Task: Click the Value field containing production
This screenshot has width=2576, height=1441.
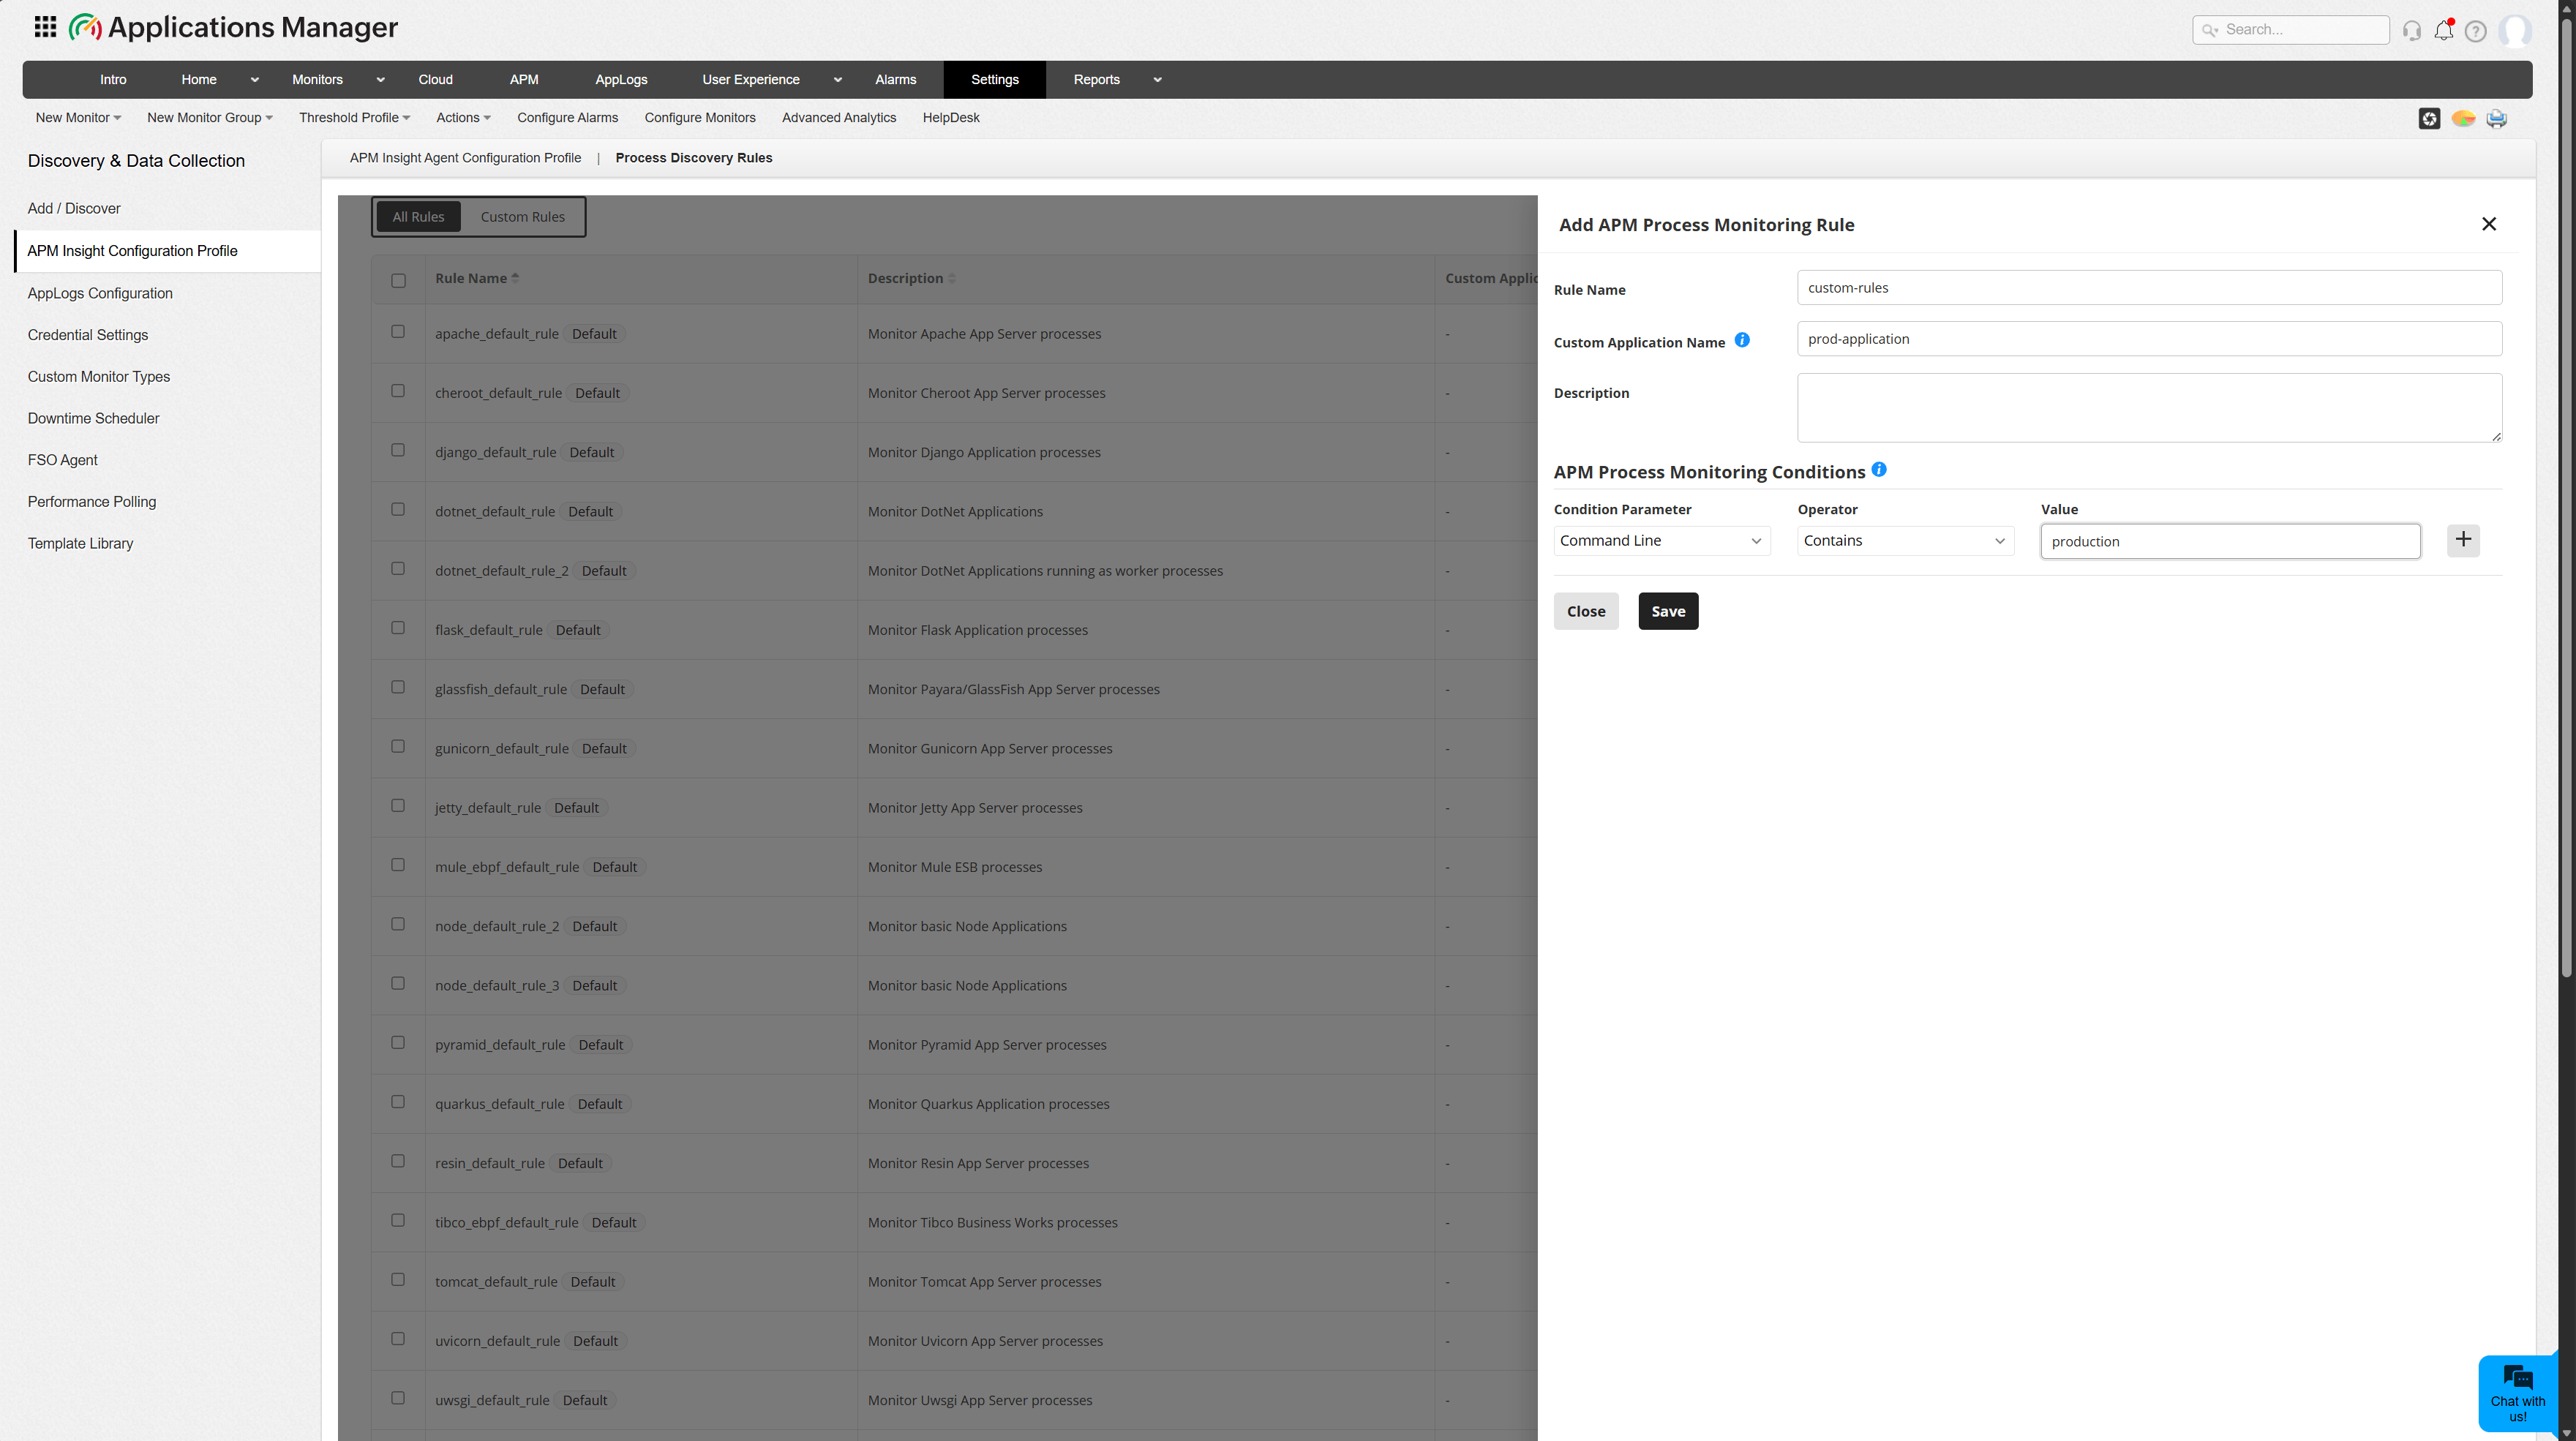Action: coord(2230,541)
